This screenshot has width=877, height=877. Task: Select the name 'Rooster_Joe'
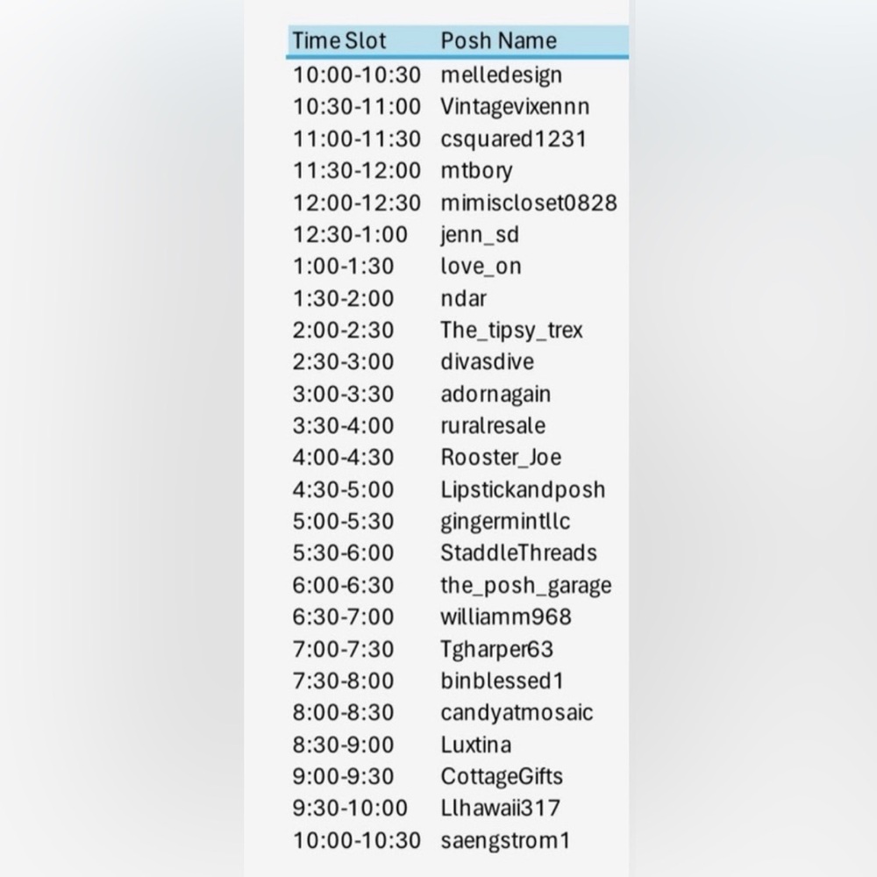(x=501, y=458)
